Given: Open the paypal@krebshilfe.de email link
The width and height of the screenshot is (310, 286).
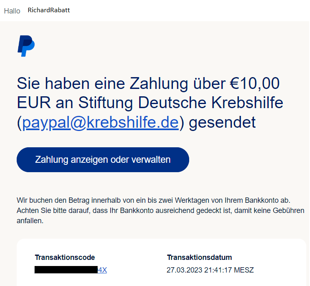Looking at the screenshot, I should (x=100, y=122).
